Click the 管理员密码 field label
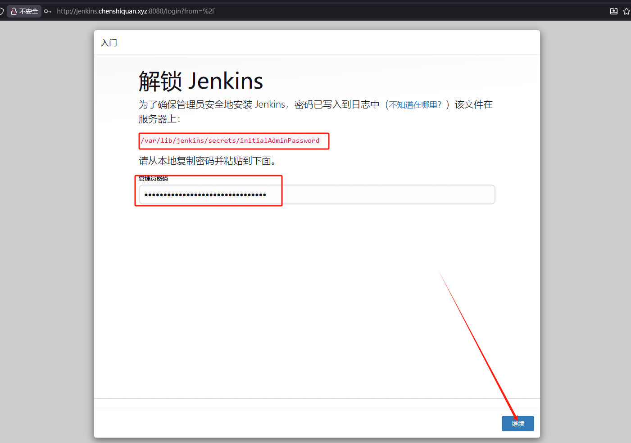This screenshot has height=443, width=631. [x=153, y=179]
